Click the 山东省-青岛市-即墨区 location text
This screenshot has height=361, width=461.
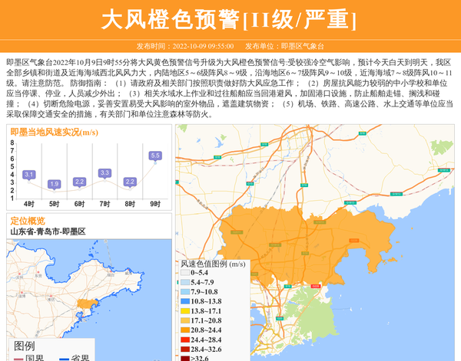[x=48, y=231]
